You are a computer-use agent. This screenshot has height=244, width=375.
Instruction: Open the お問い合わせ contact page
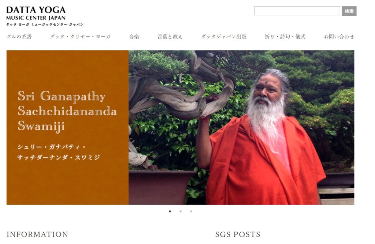pyautogui.click(x=339, y=37)
